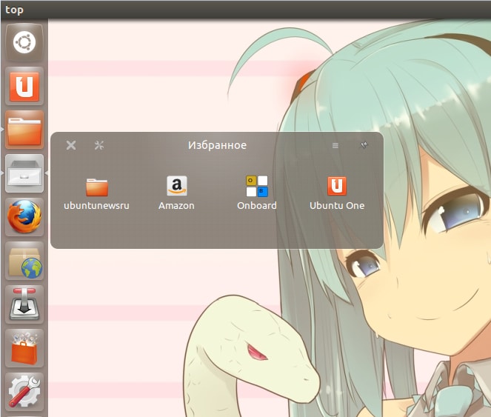Open Ubuntu Software Center shopping bag
This screenshot has width=491, height=417.
tap(24, 348)
